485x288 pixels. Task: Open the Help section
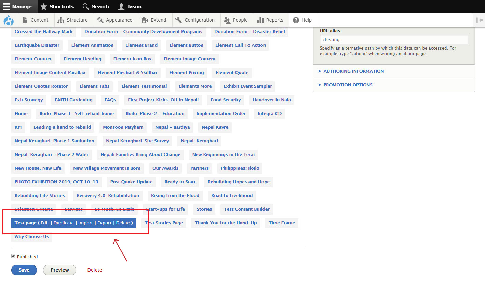tap(302, 20)
